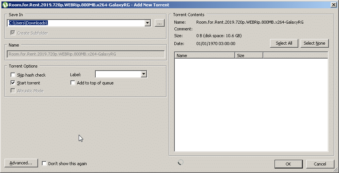Toggle the Altruistic Mode checkbox
The image size is (339, 173).
(13, 91)
